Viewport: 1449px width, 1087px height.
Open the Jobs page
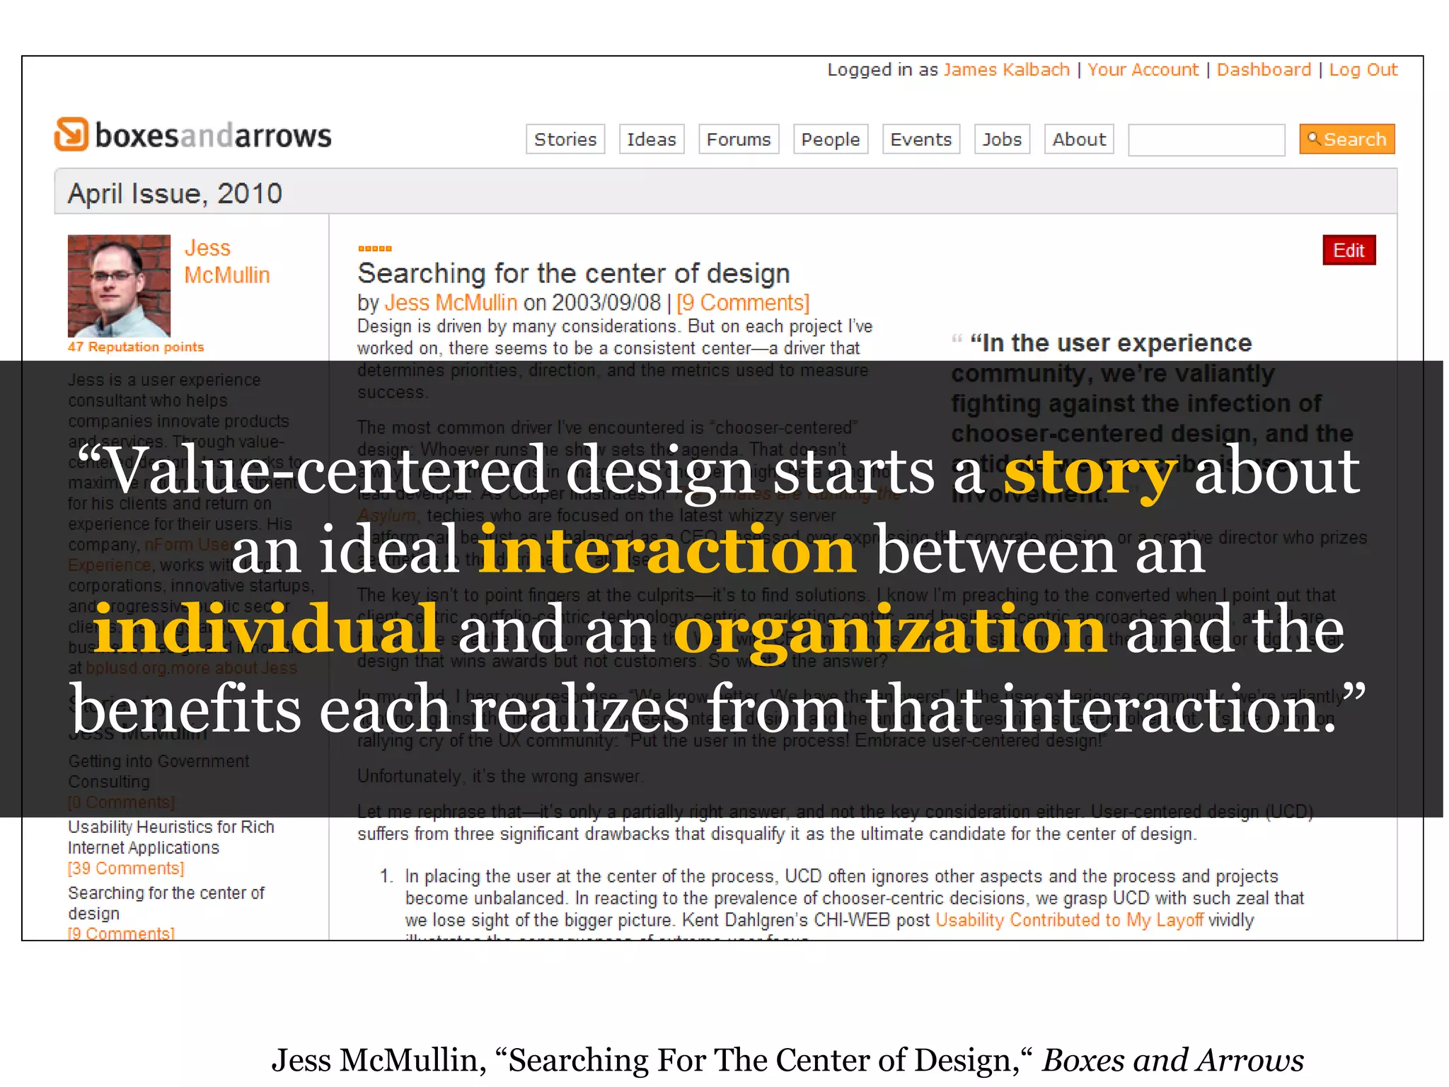click(x=1002, y=139)
